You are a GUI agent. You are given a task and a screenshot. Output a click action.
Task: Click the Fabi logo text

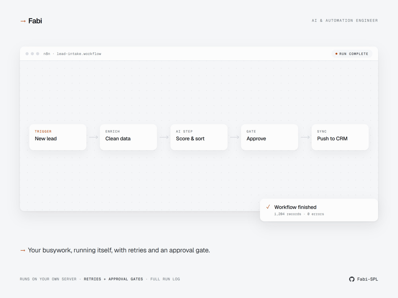click(35, 21)
